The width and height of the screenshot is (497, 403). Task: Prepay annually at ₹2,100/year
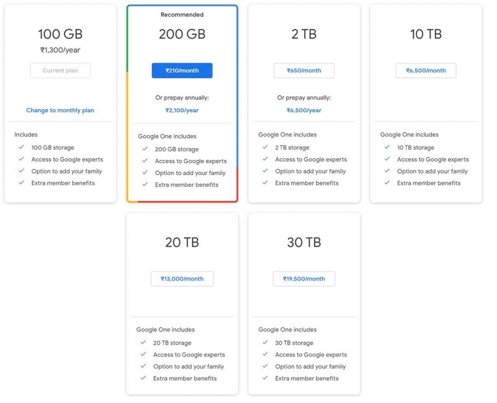[182, 110]
